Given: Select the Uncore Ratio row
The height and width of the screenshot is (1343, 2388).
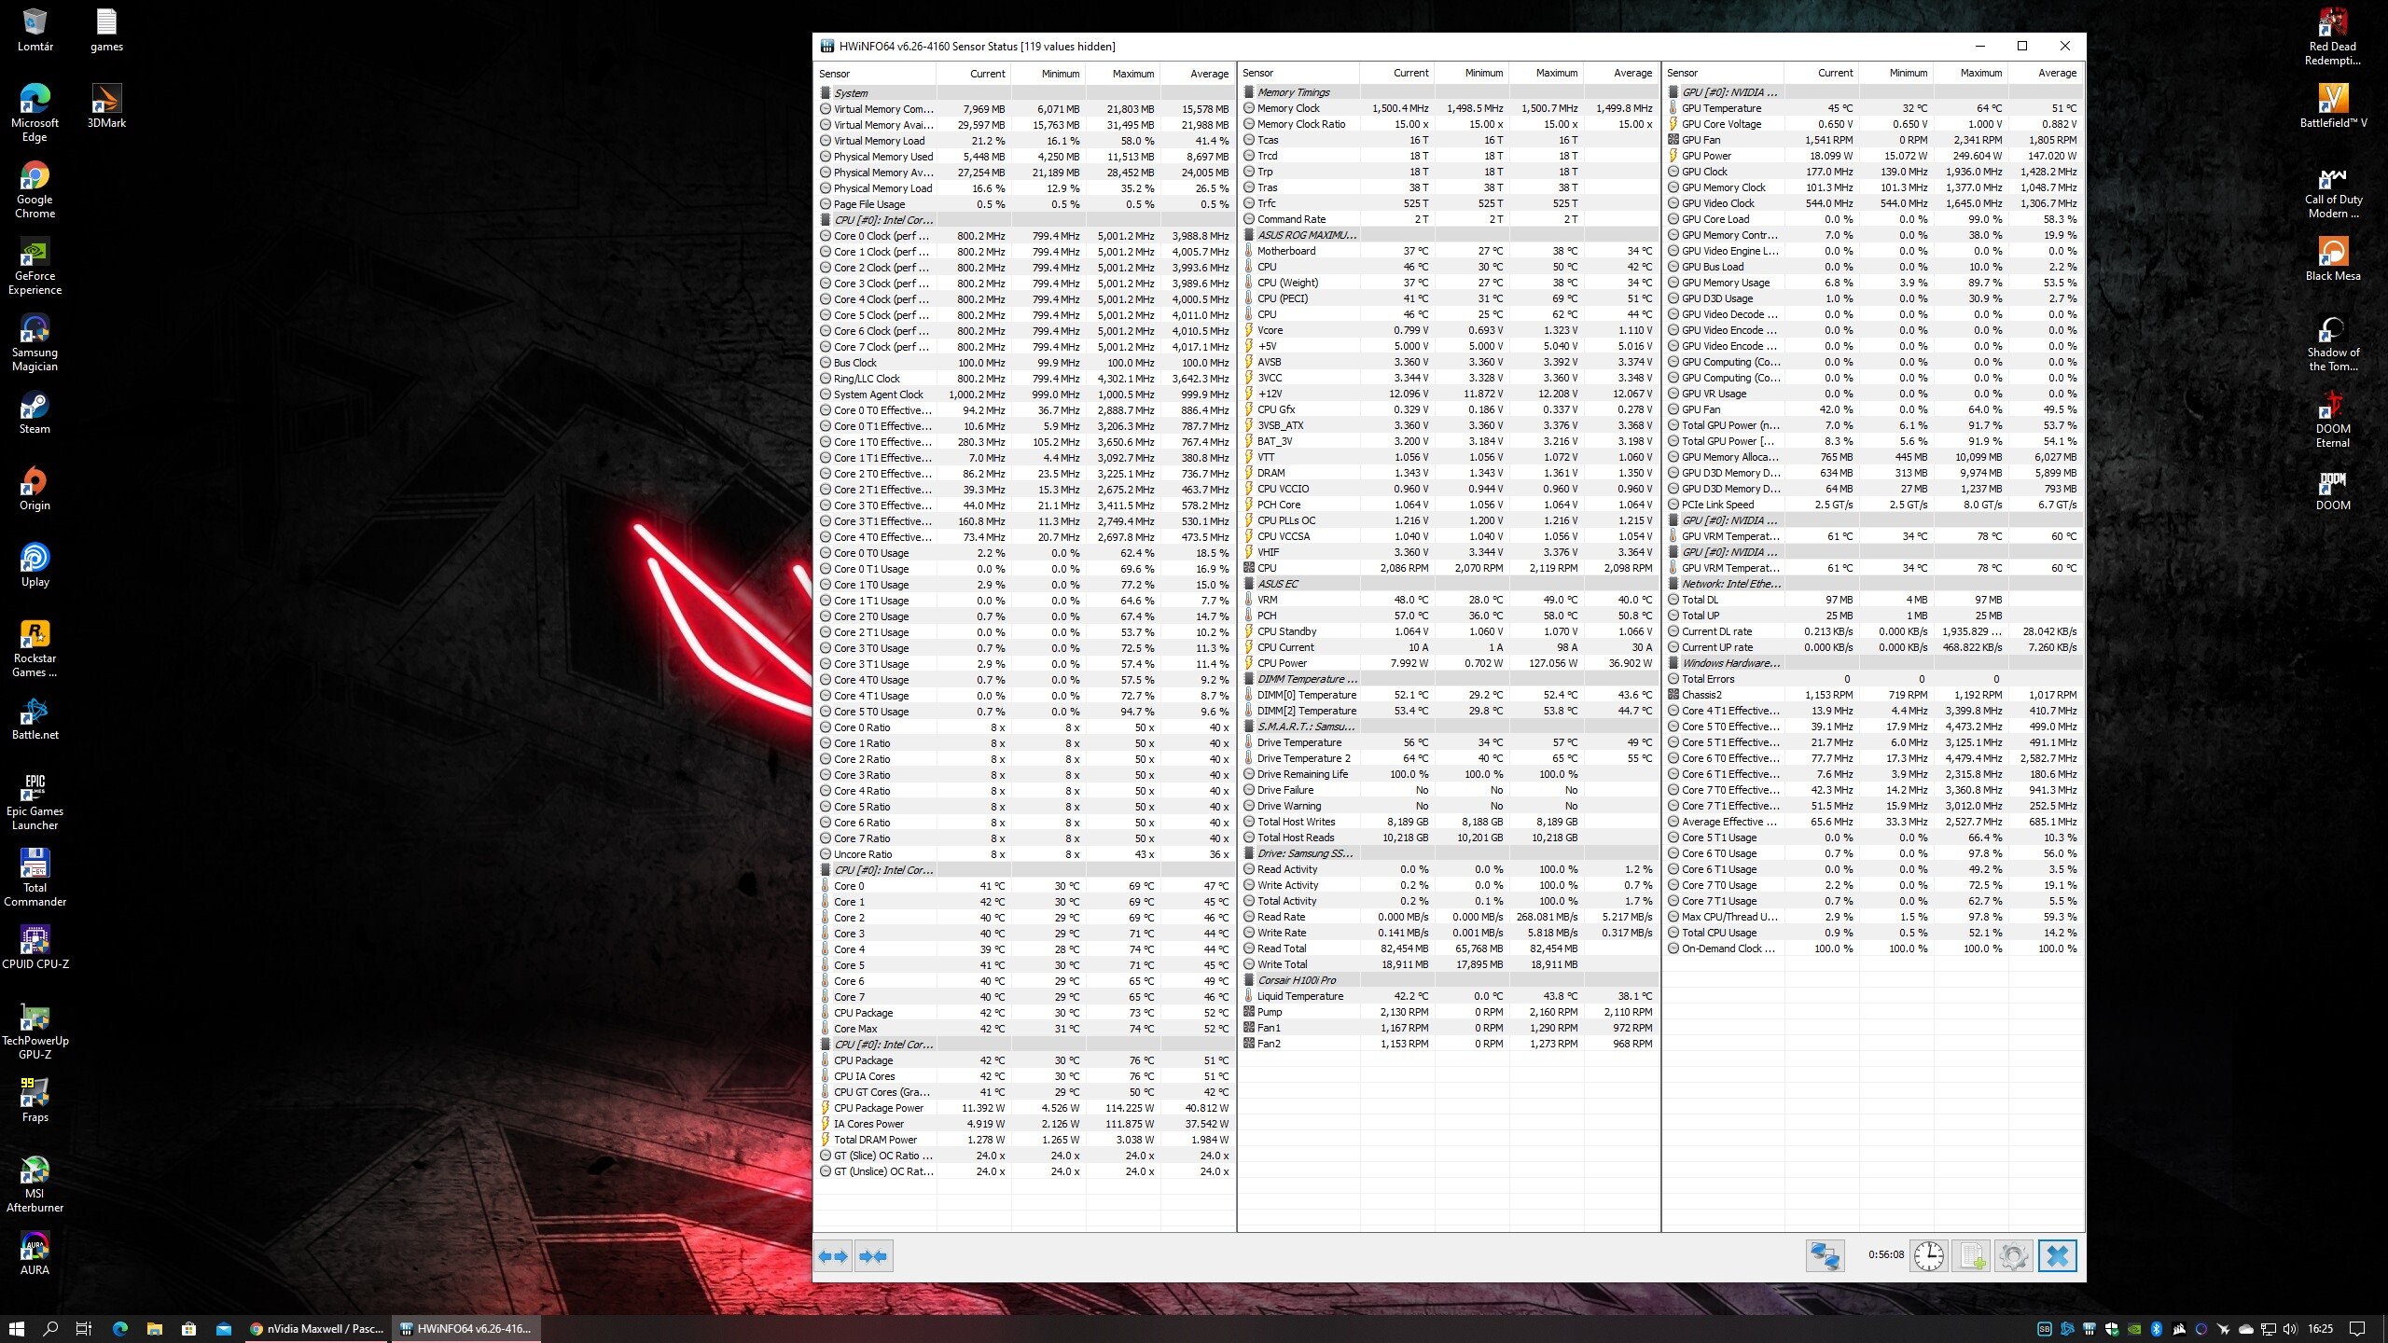Looking at the screenshot, I should tap(1024, 854).
